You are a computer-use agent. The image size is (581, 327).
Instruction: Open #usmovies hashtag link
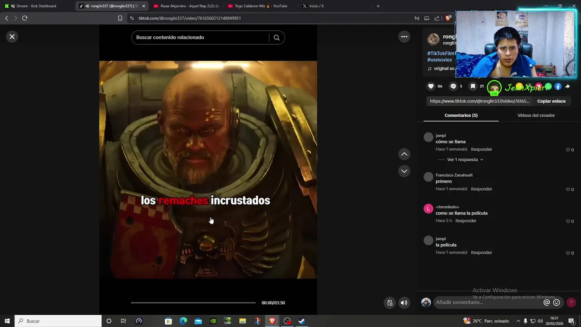(x=439, y=60)
